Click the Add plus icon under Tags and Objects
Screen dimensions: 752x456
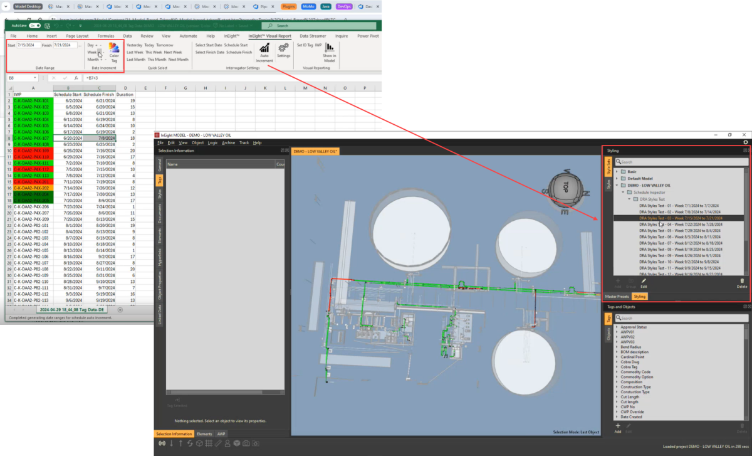[x=618, y=427]
